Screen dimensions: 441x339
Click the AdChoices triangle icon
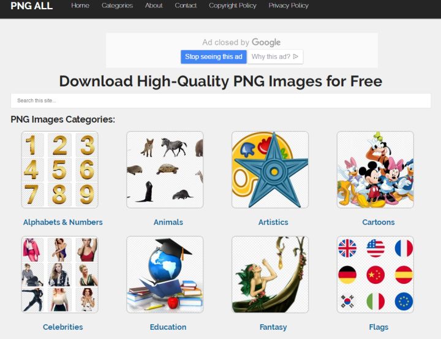(x=295, y=56)
